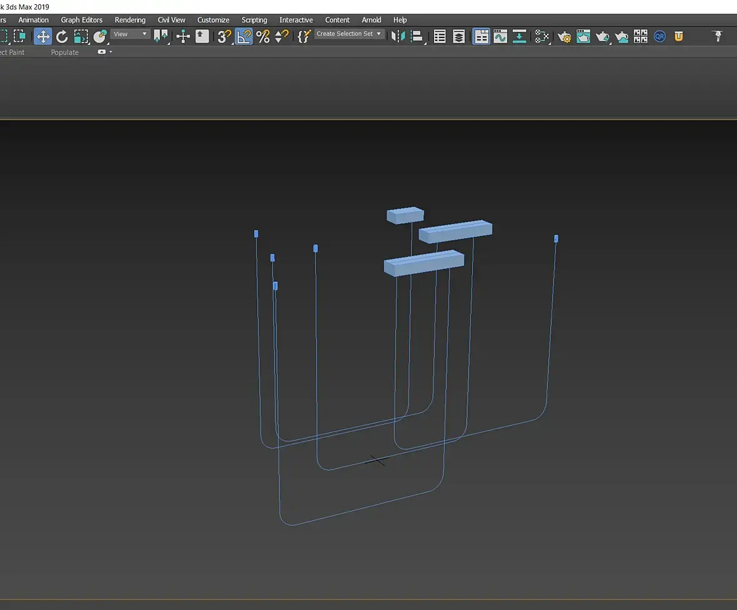This screenshot has height=610, width=737.
Task: Click the Select and Scale tool
Action: (81, 37)
